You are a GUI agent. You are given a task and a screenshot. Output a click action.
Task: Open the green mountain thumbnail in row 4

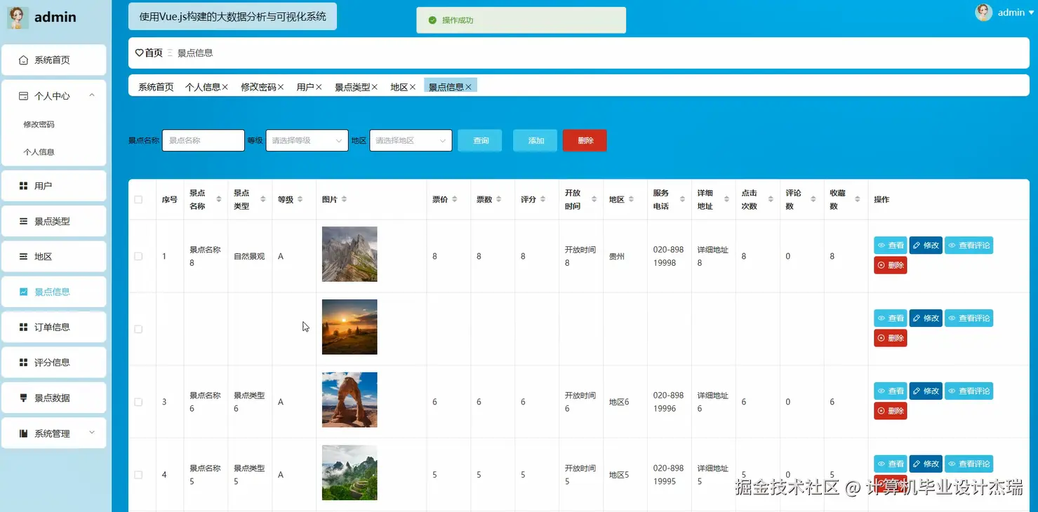tap(350, 473)
